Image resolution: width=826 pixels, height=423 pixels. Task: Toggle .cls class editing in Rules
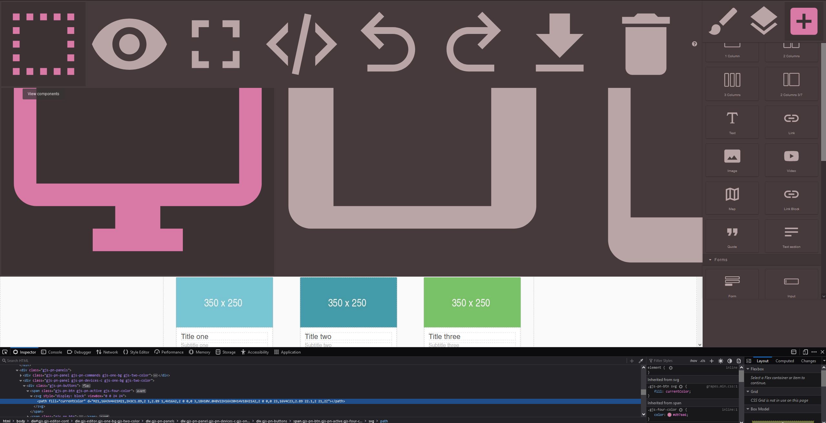(702, 361)
